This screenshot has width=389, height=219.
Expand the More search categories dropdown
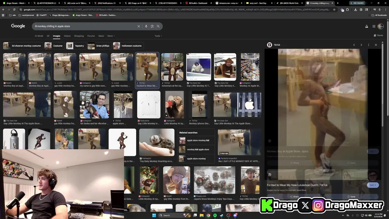coord(111,36)
